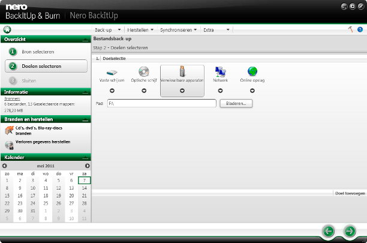Viewport: 367px width, 243px height.
Task: Open the Back-up menu
Action: coord(108,30)
